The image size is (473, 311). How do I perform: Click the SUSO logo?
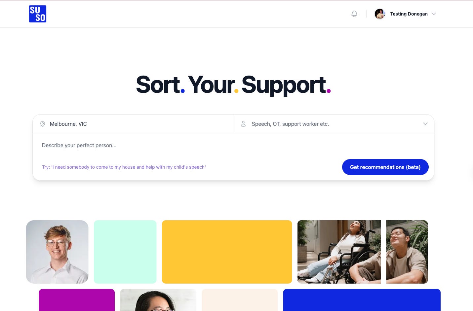point(38,14)
